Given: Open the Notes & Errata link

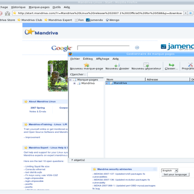Looking at the screenshot, I should (x=38, y=112).
